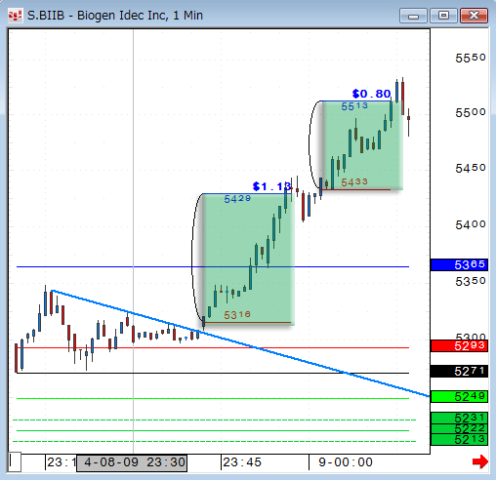The width and height of the screenshot is (496, 480).
Task: Minimize the Biogen Idec chart window
Action: coord(414,16)
